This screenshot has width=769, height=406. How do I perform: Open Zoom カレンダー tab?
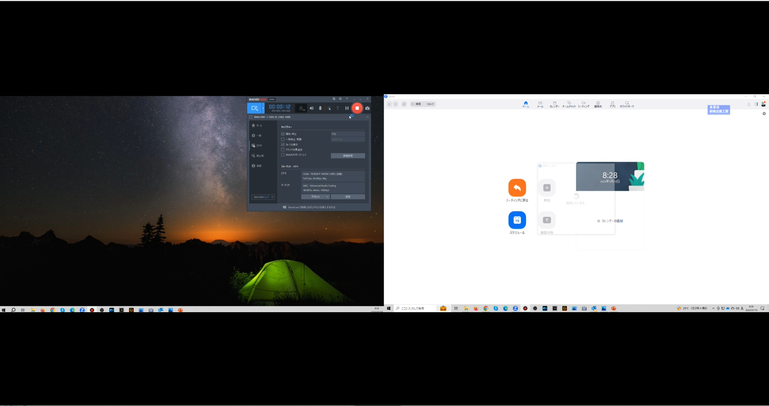click(x=554, y=104)
